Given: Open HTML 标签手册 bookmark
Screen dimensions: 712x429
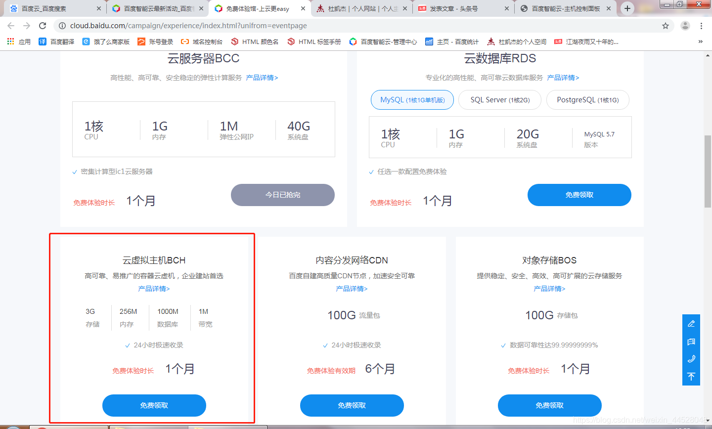Looking at the screenshot, I should pos(314,42).
